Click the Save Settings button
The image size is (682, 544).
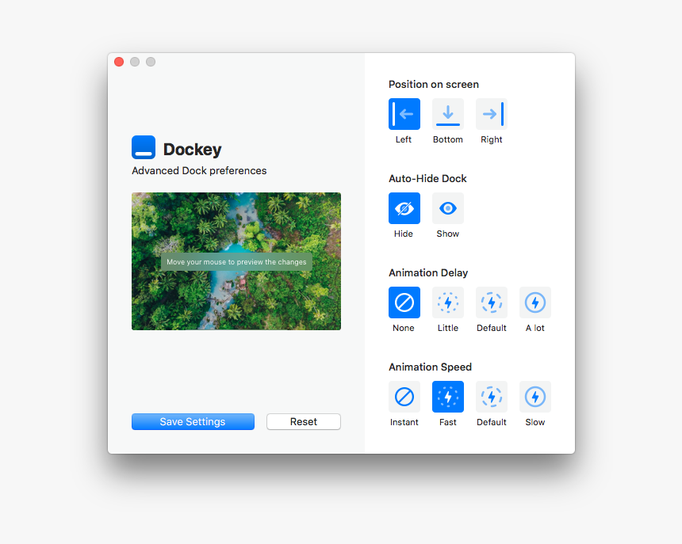coord(193,421)
